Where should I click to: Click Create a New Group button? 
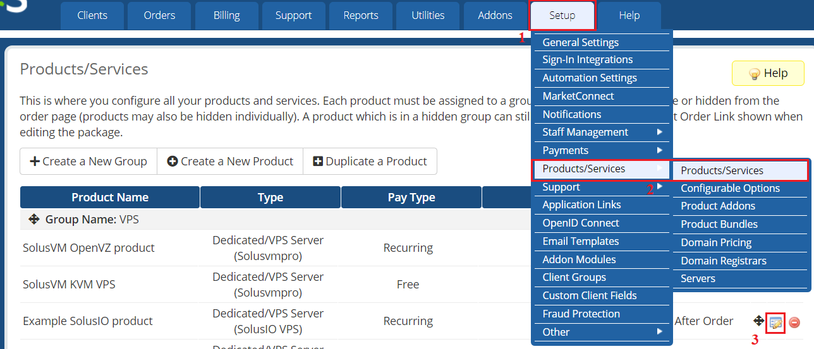(88, 162)
